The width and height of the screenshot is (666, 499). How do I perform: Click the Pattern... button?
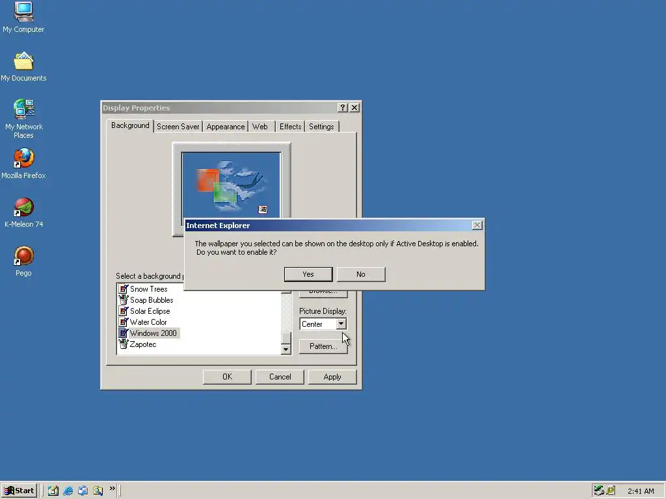click(323, 346)
